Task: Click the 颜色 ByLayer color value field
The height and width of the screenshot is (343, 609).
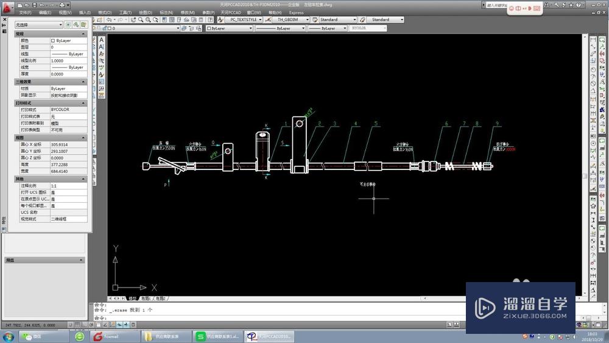Action: tap(68, 40)
